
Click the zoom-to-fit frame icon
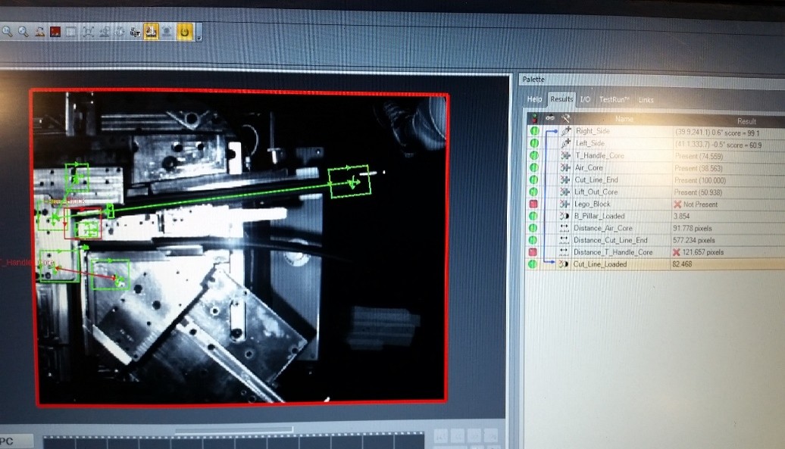tap(88, 32)
